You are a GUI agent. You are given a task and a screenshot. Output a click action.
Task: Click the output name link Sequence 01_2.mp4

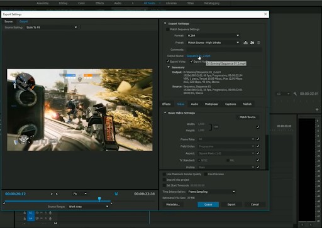click(x=199, y=56)
